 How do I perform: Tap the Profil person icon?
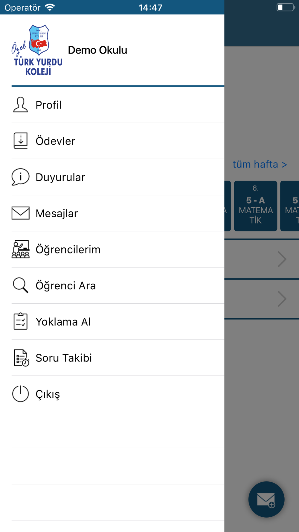click(20, 105)
